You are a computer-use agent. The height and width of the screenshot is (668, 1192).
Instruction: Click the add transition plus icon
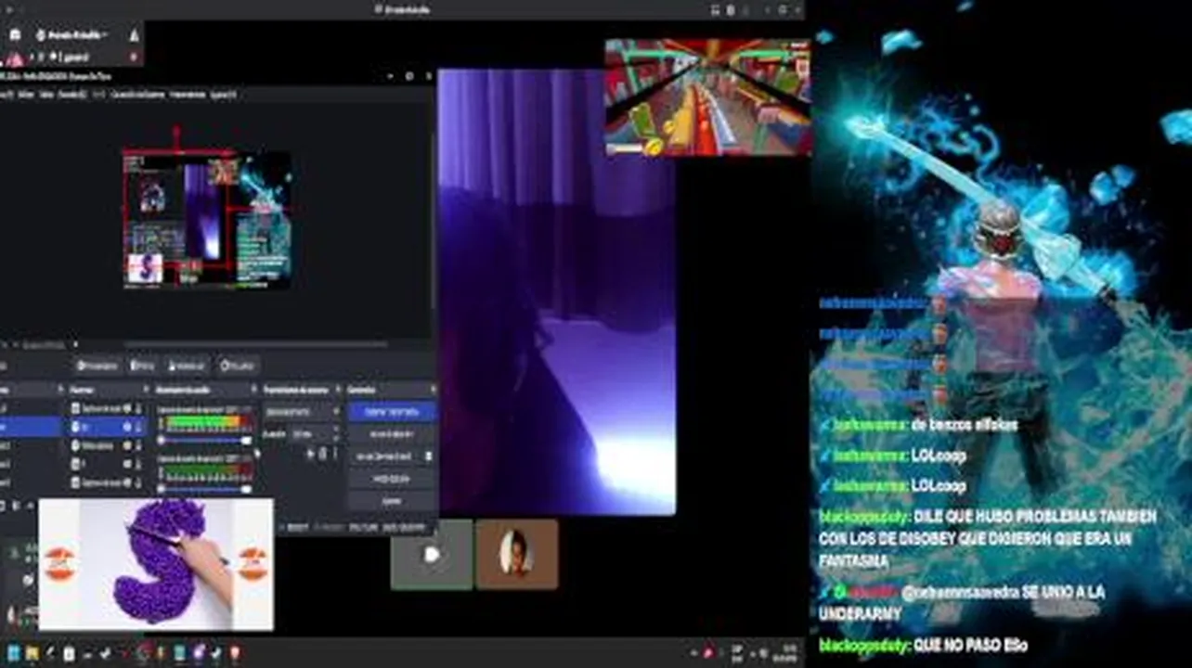tap(311, 454)
